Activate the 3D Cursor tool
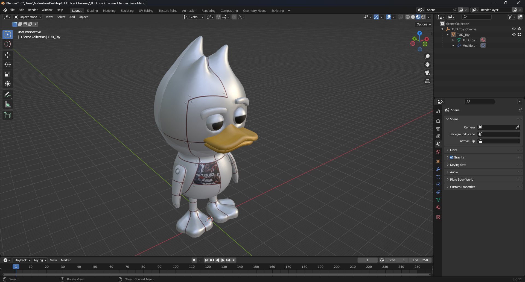This screenshot has width=525, height=282. (8, 44)
